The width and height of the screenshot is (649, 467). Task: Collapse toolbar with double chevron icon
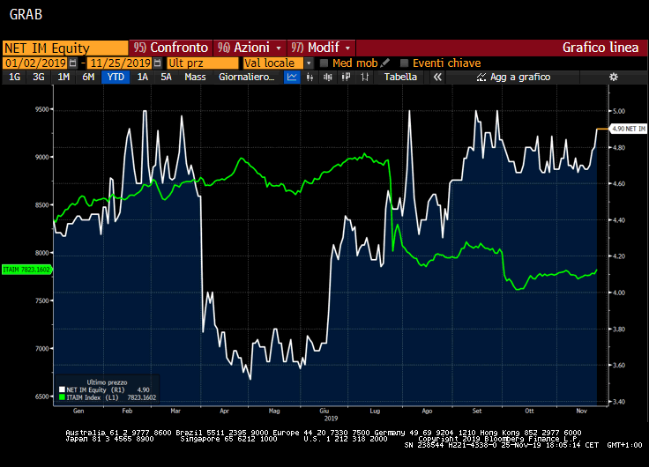[437, 77]
